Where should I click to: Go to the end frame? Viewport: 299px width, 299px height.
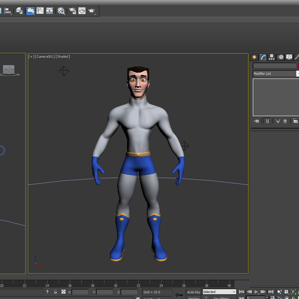pos(271,292)
